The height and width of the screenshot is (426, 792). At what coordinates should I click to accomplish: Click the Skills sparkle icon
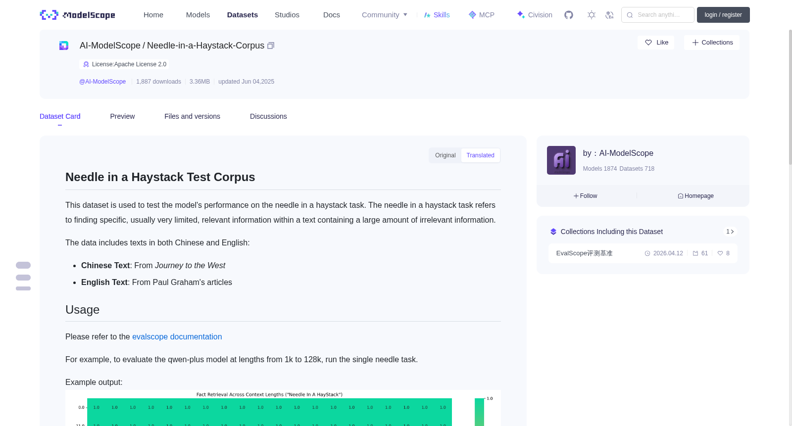427,15
